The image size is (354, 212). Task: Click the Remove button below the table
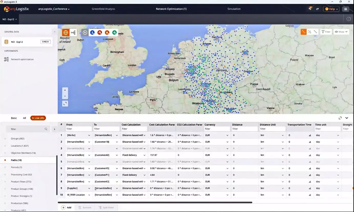[x=85, y=207]
